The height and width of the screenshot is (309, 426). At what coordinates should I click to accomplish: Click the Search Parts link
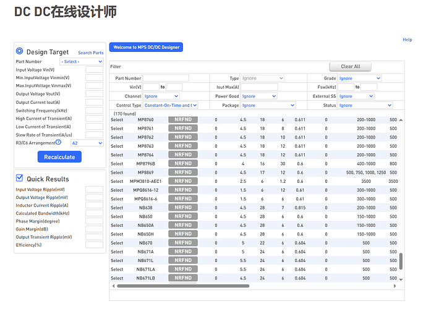tap(90, 53)
